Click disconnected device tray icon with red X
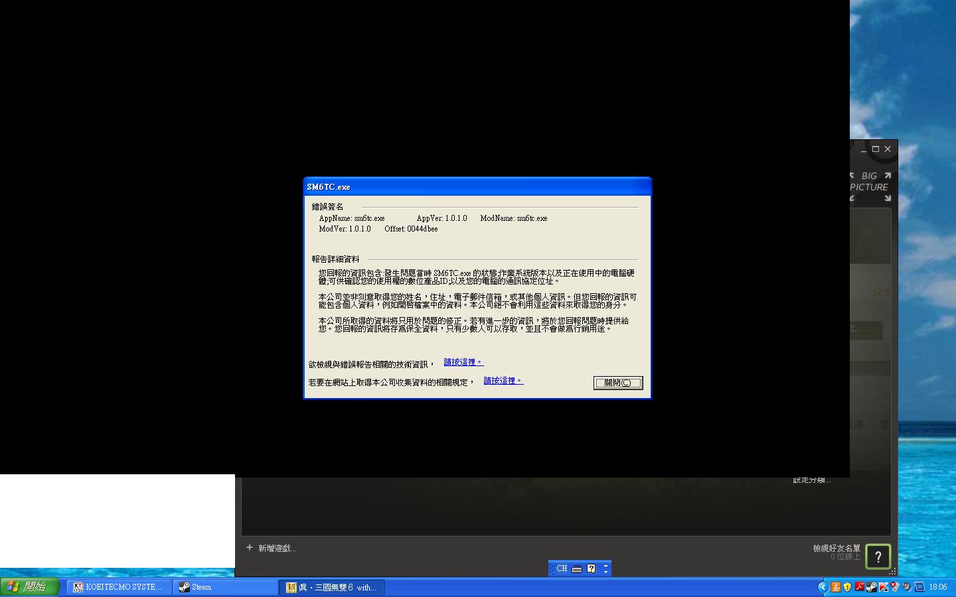 [x=895, y=587]
